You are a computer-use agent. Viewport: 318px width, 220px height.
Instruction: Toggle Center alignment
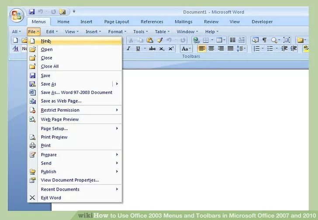[x=211, y=48]
